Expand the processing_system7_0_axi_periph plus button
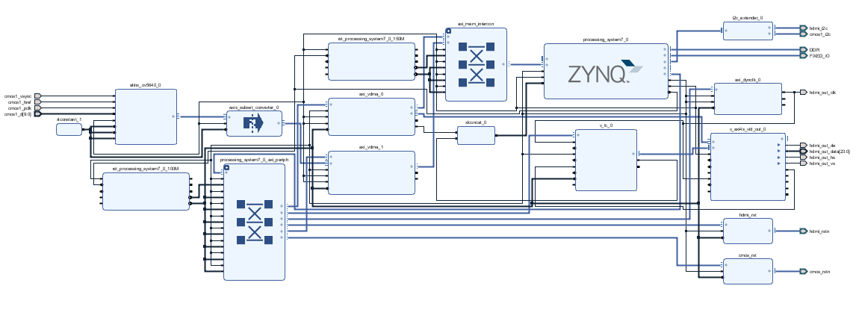Viewport: 856px width, 324px height. click(226, 167)
